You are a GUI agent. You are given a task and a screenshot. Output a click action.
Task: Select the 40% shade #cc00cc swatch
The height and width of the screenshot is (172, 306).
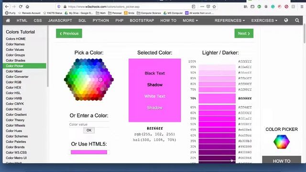tap(217, 135)
